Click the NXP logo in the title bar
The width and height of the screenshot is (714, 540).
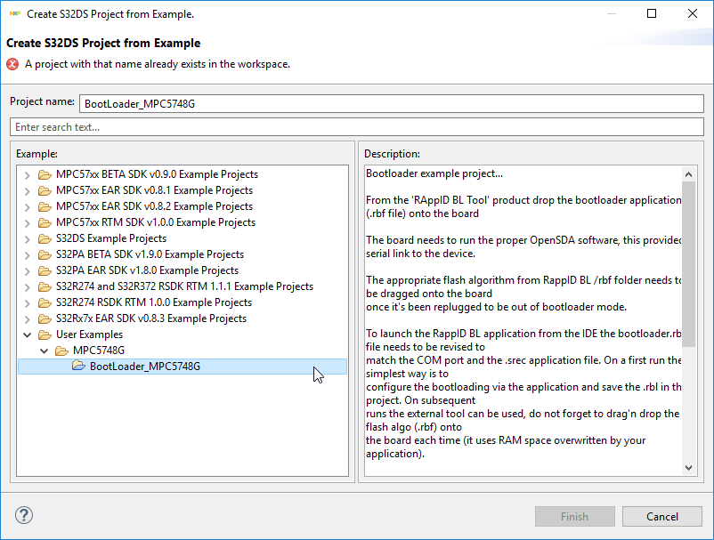click(14, 14)
